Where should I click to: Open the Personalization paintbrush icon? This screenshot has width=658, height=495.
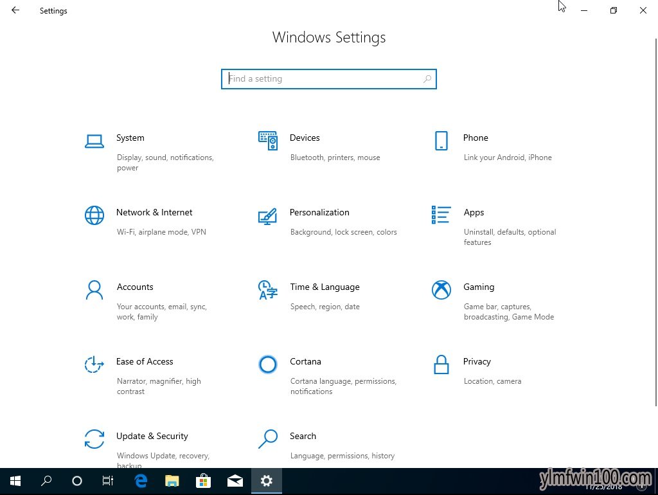(x=268, y=216)
